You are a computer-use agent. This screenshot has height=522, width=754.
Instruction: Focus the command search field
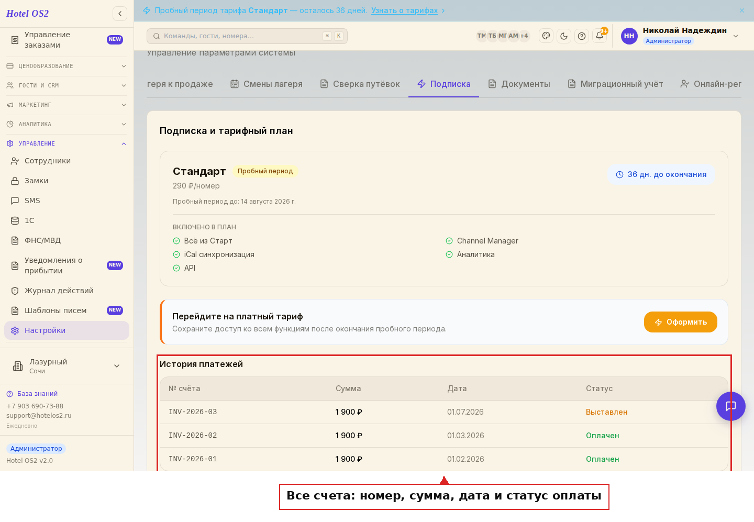coord(247,36)
